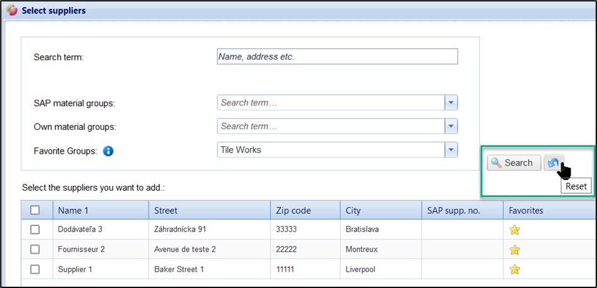Viewport: 597px width, 288px height.
Task: Click the Reset arrow icon button
Action: (x=554, y=163)
